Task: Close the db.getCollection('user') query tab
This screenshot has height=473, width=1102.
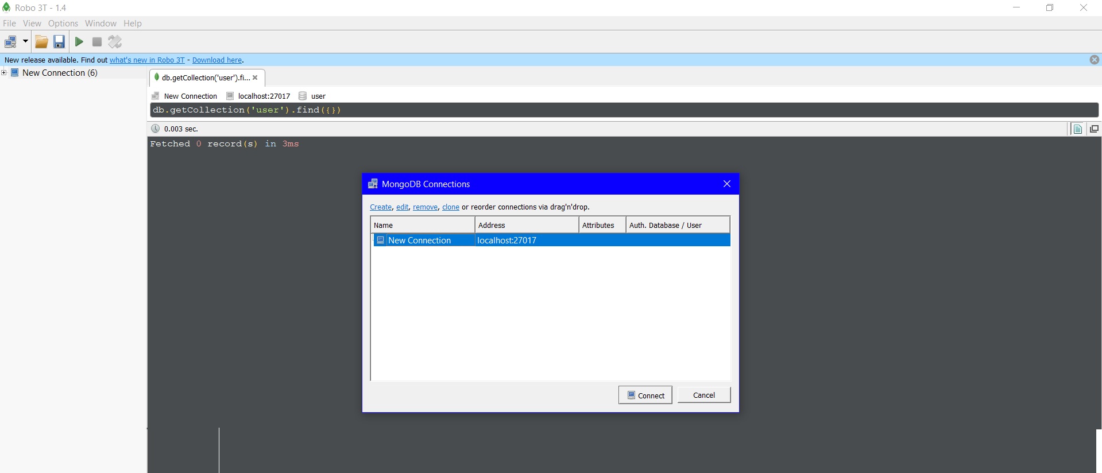Action: [x=255, y=77]
